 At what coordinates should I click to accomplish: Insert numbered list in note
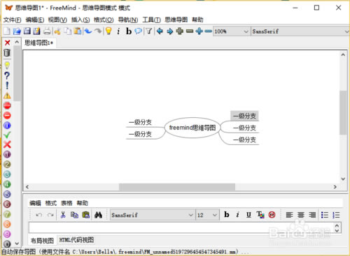(x=336, y=215)
